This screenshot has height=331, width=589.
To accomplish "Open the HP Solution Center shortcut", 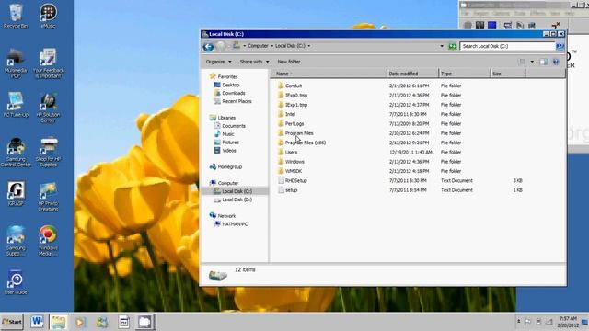I will 49,108.
